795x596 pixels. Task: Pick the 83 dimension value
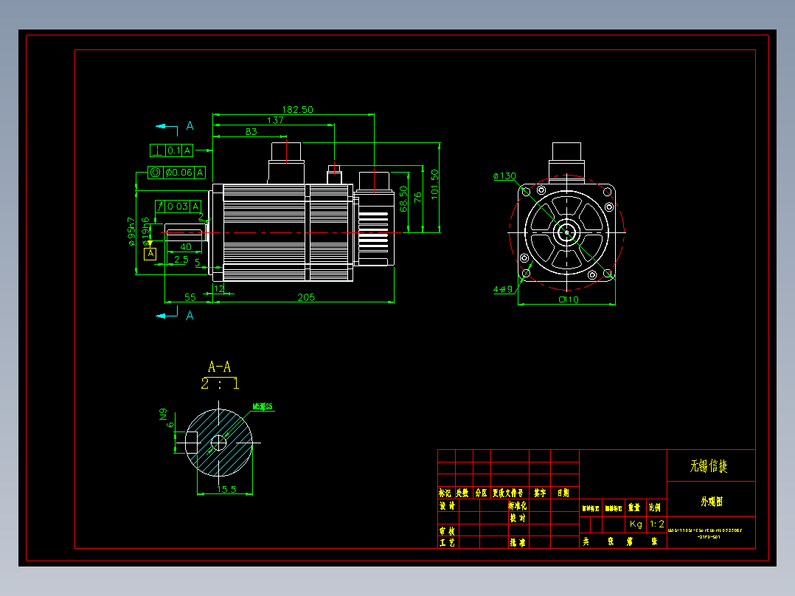click(251, 131)
